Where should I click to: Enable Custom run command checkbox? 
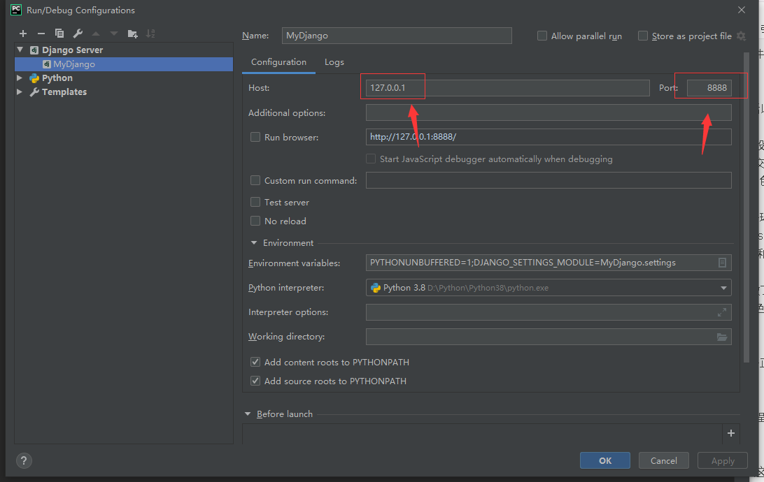(255, 180)
